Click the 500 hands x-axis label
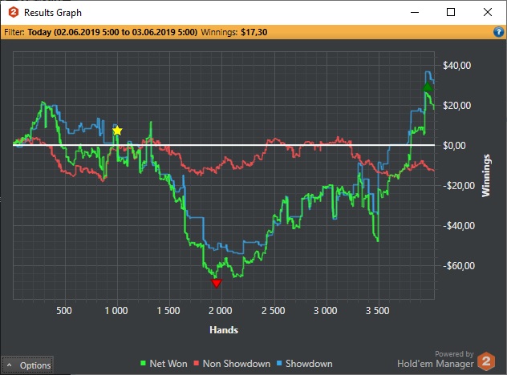 (64, 311)
